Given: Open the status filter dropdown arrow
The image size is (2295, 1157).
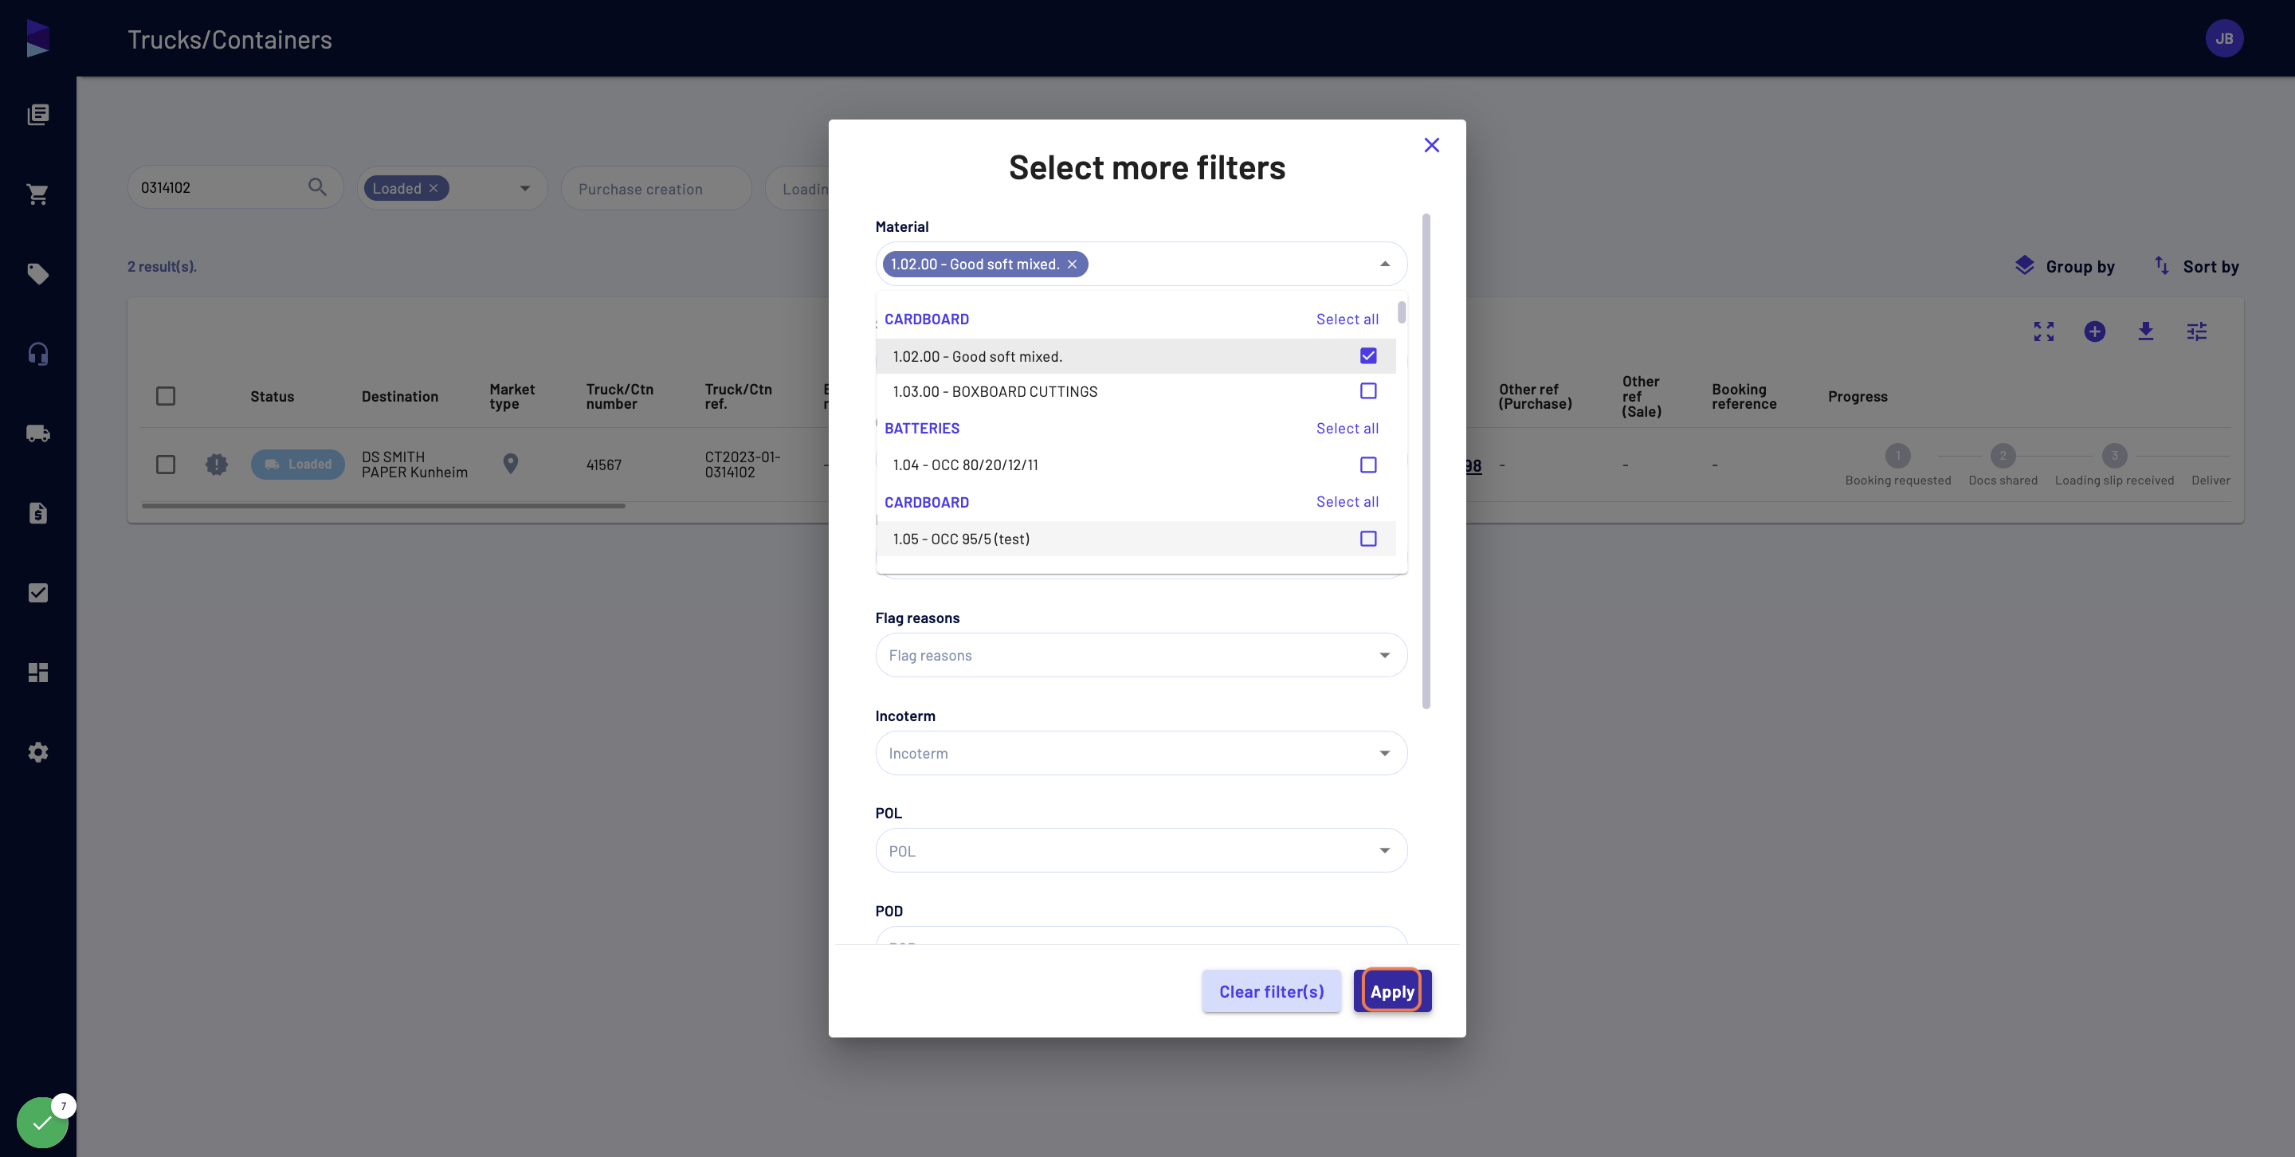Looking at the screenshot, I should tap(525, 188).
